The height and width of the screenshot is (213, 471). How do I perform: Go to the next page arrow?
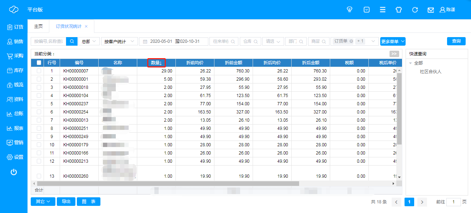point(422,202)
